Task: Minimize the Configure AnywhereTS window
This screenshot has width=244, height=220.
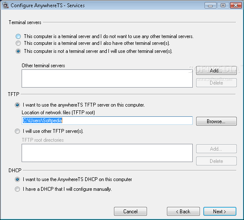Action: pyautogui.click(x=211, y=5)
